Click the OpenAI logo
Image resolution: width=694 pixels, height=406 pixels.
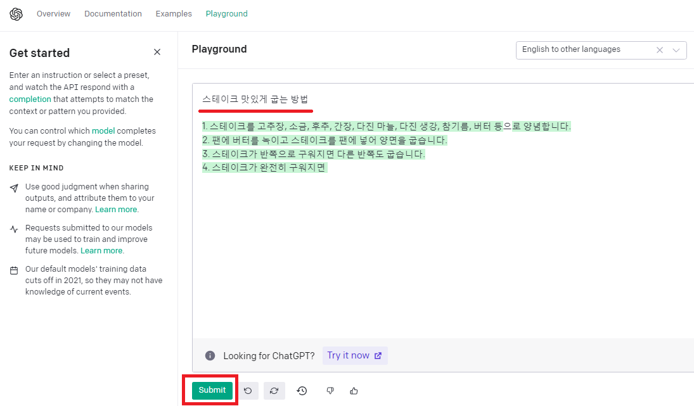[16, 13]
